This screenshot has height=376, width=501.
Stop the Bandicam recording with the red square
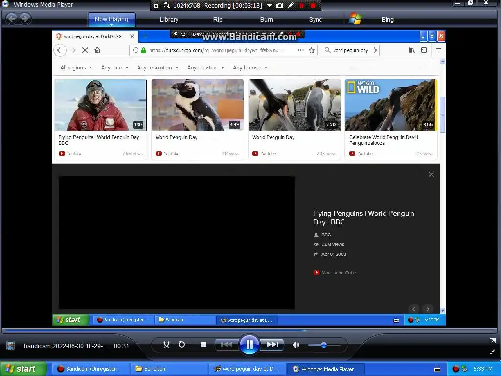pyautogui.click(x=313, y=5)
